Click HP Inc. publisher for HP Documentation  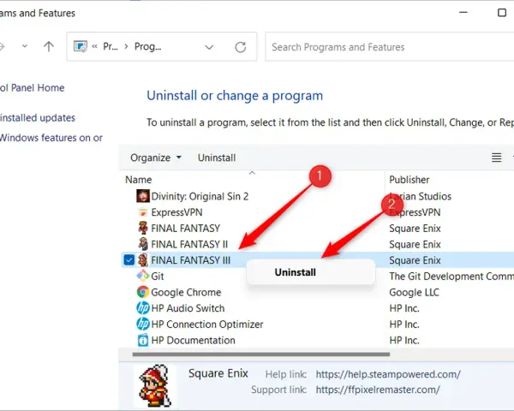click(x=404, y=340)
